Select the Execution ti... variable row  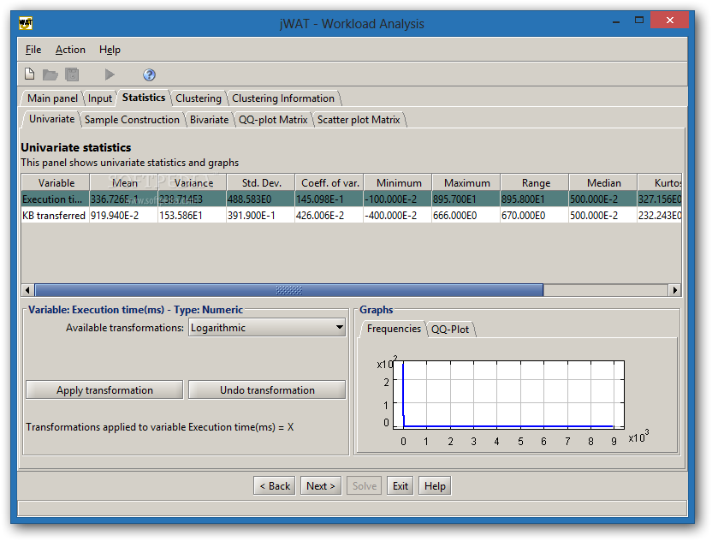point(352,199)
